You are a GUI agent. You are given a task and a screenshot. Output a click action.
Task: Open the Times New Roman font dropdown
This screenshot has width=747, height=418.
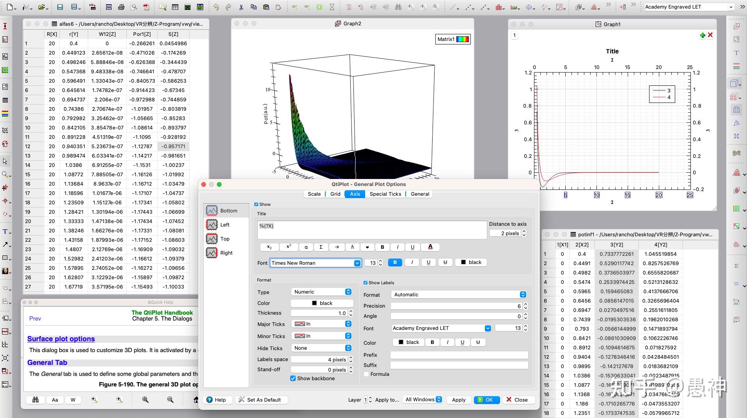357,263
